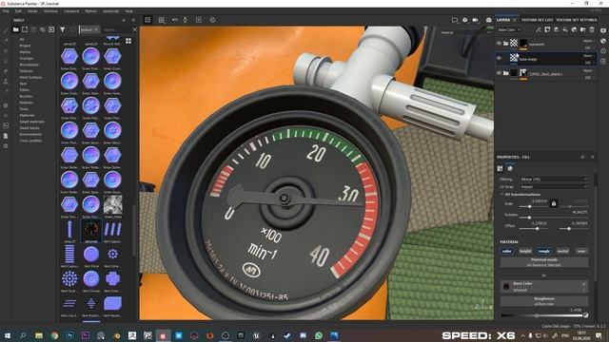Screen dimensions: 609x342
Task: Select the Screw hexagon thumbnail at the top left
Action: point(69,57)
